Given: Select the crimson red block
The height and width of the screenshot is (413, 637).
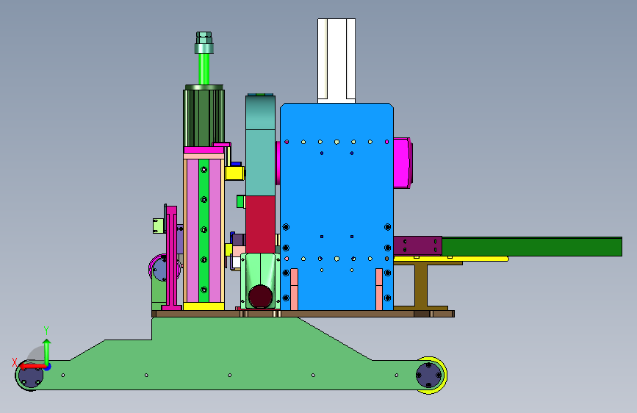Looking at the screenshot, I should 260,224.
